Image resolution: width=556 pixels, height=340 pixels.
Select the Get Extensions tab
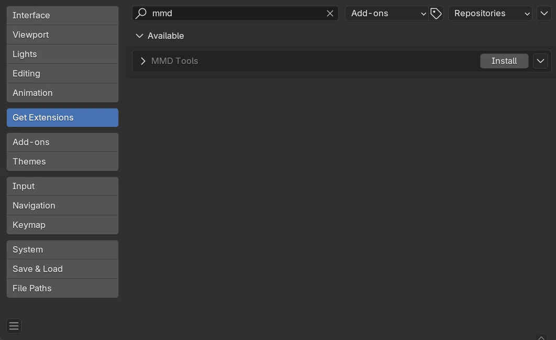point(62,117)
